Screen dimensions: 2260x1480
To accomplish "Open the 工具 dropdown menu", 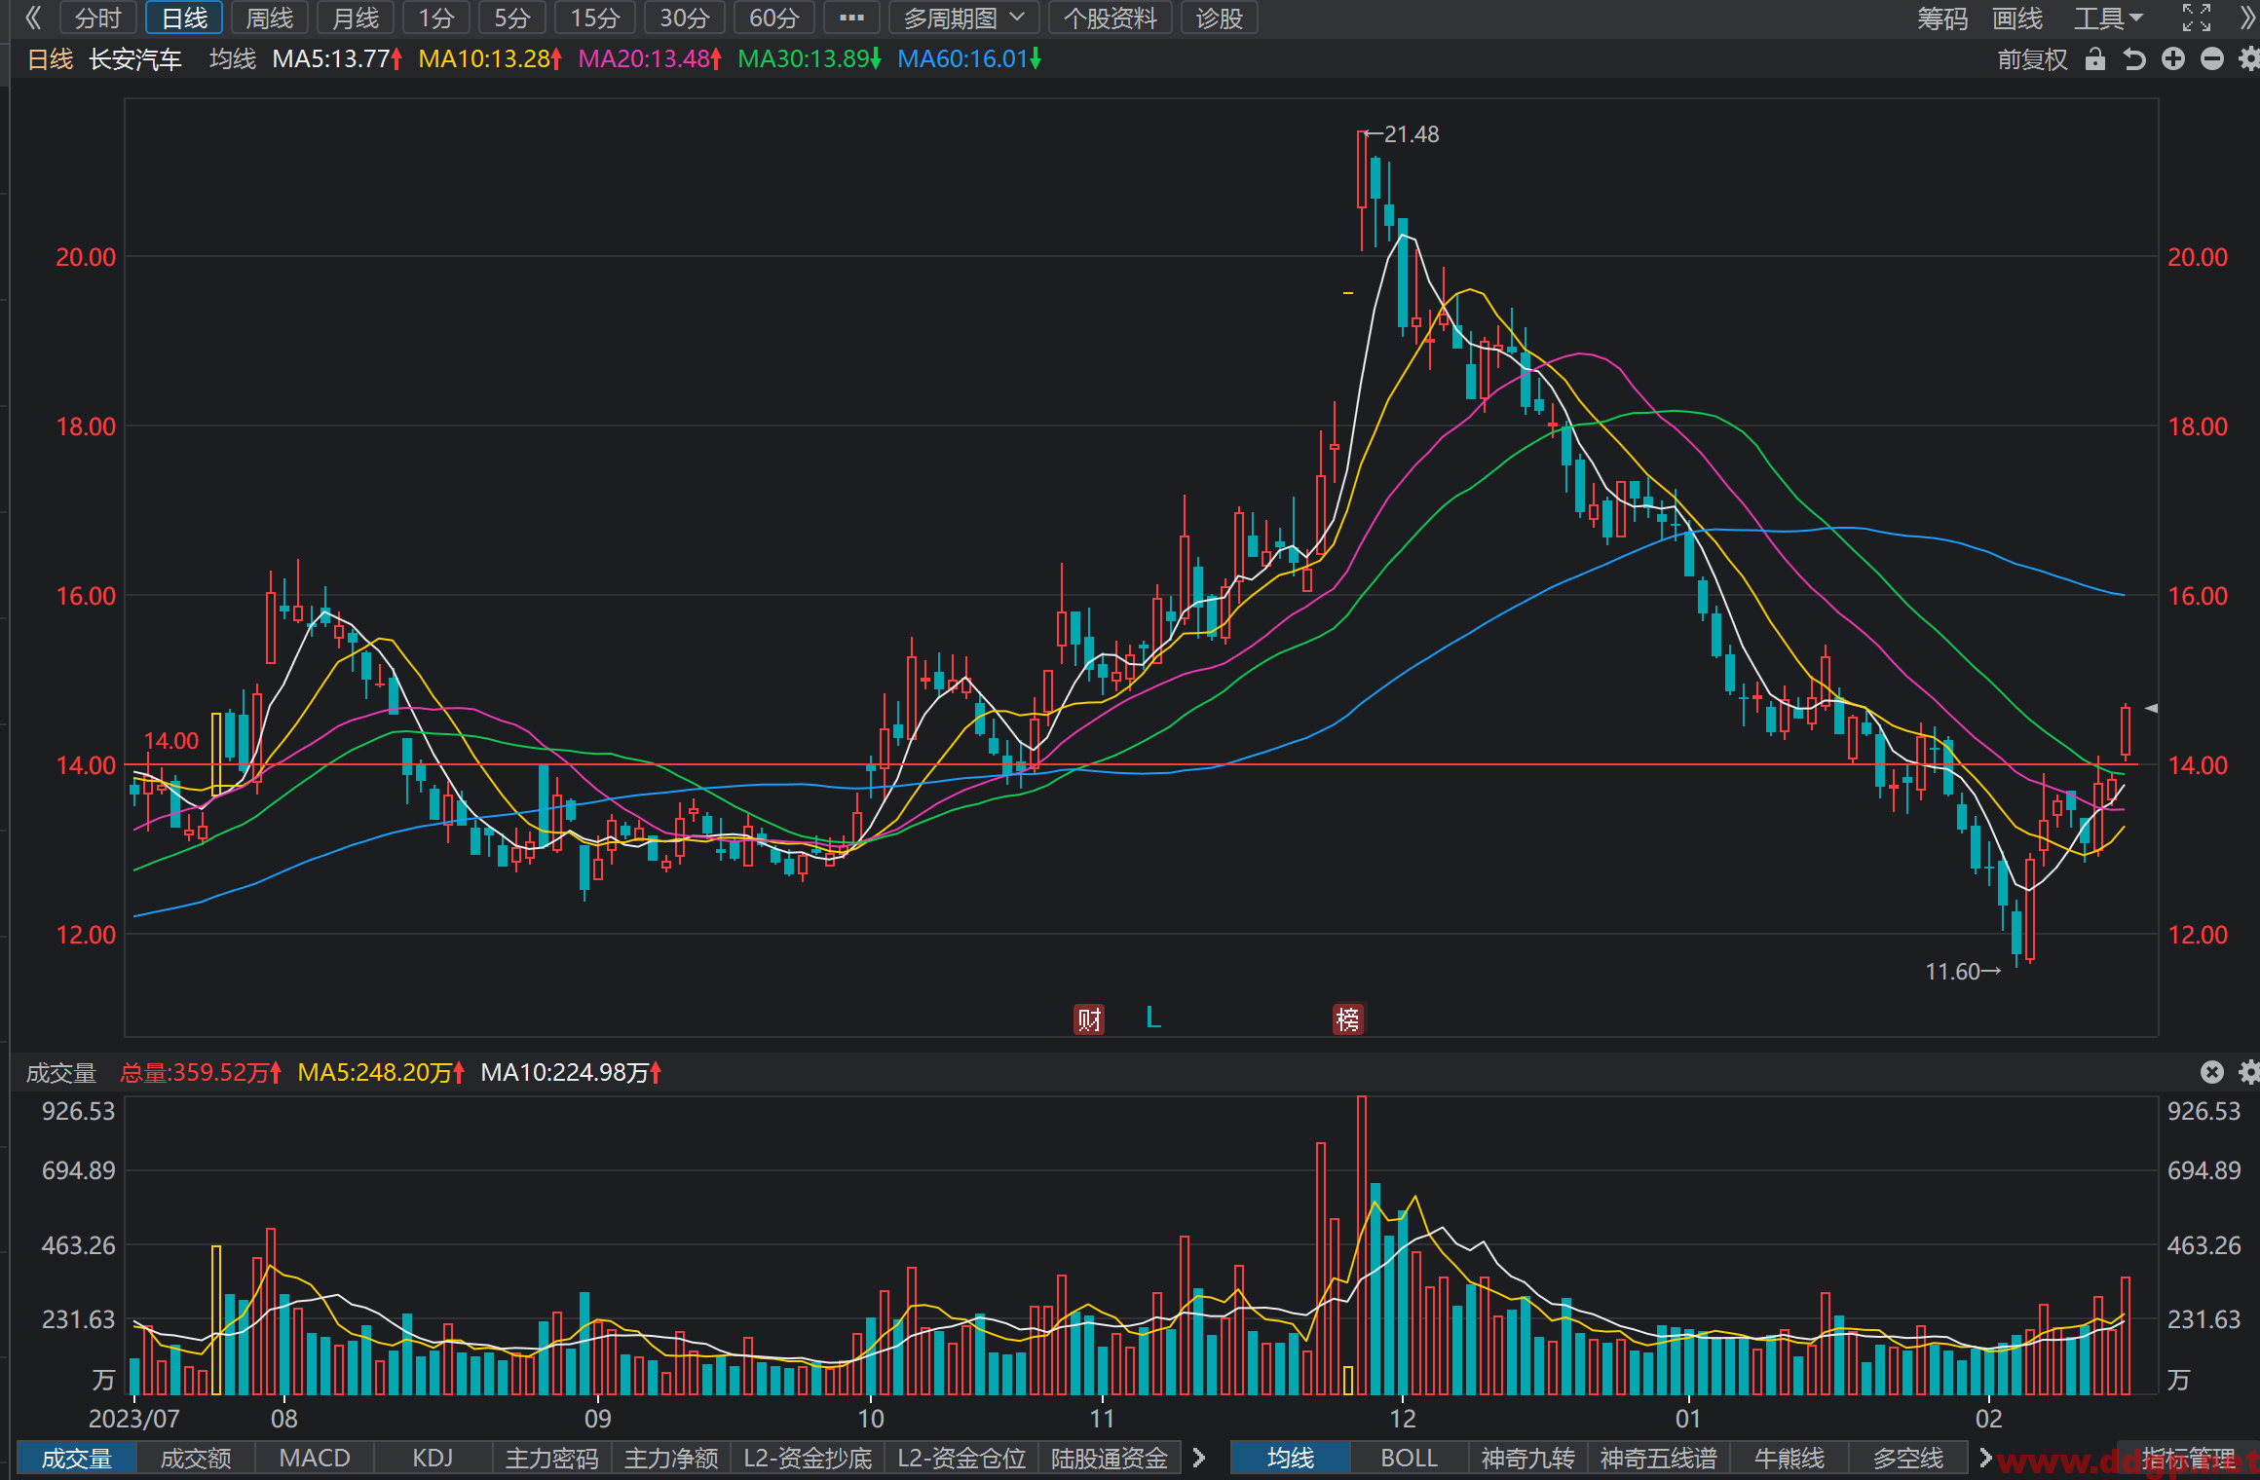I will [x=2108, y=18].
